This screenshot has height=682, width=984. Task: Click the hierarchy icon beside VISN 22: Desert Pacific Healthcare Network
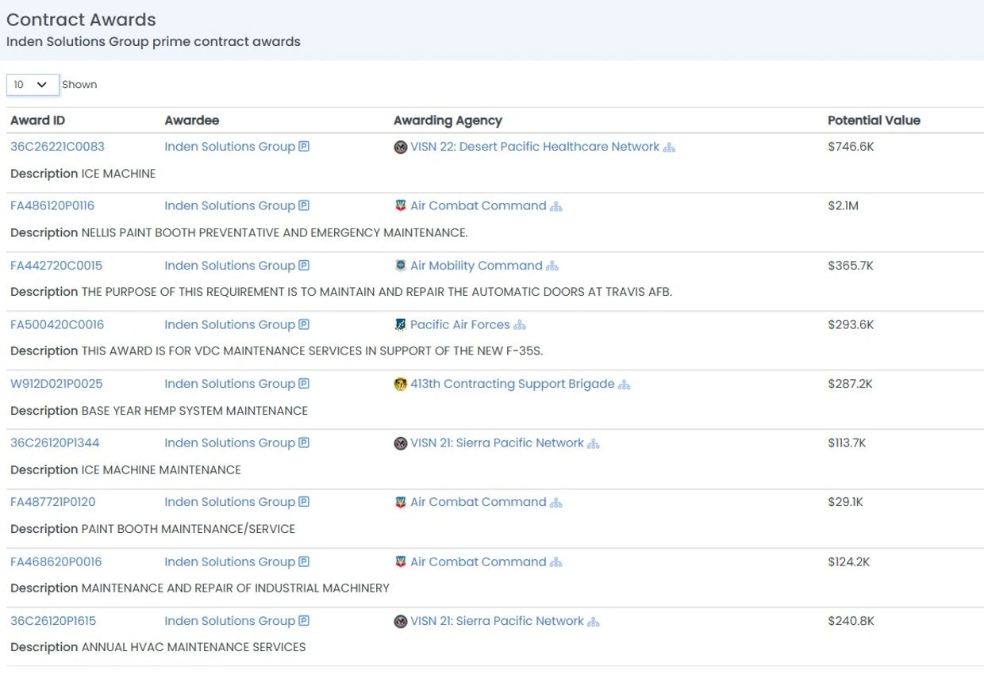[669, 148]
